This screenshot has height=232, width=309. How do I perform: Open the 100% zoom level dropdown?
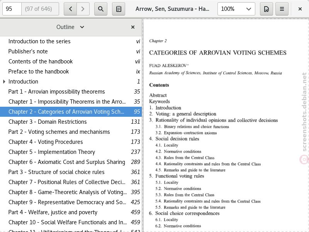(236, 9)
